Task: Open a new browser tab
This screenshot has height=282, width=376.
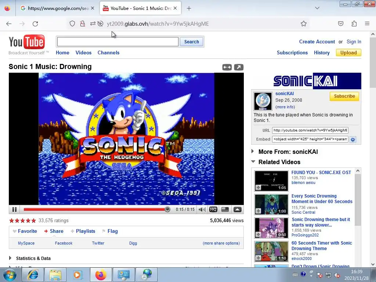Action: pos(189,8)
